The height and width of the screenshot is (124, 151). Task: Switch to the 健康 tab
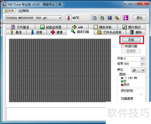(x=57, y=32)
